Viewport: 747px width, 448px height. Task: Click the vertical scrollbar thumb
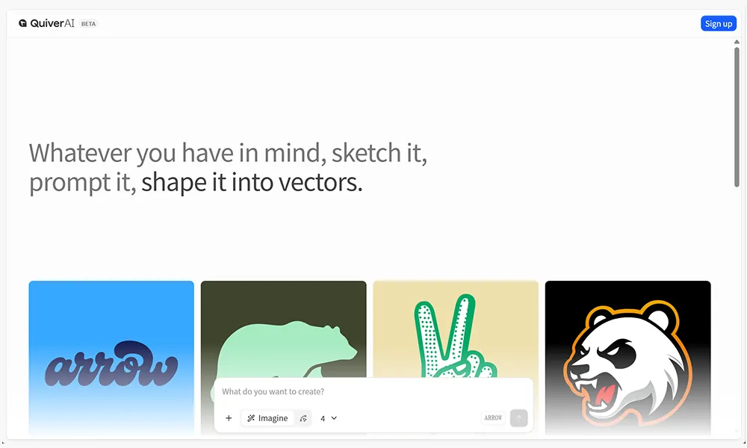tap(737, 116)
